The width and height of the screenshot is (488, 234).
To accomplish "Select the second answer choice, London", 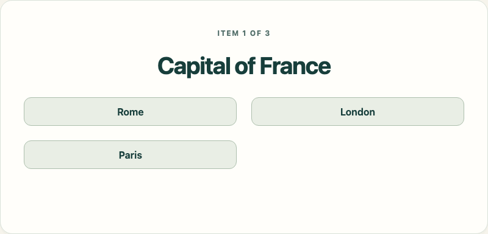I will [357, 112].
